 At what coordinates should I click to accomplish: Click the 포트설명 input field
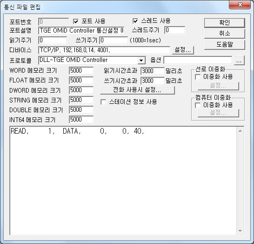pos(81,30)
